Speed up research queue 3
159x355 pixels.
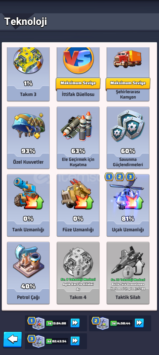point(75,341)
